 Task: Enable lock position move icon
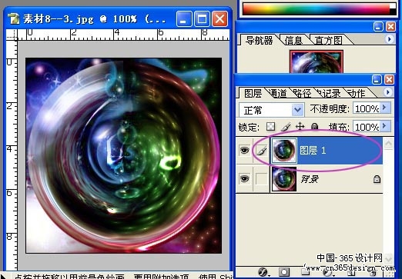tap(300, 126)
